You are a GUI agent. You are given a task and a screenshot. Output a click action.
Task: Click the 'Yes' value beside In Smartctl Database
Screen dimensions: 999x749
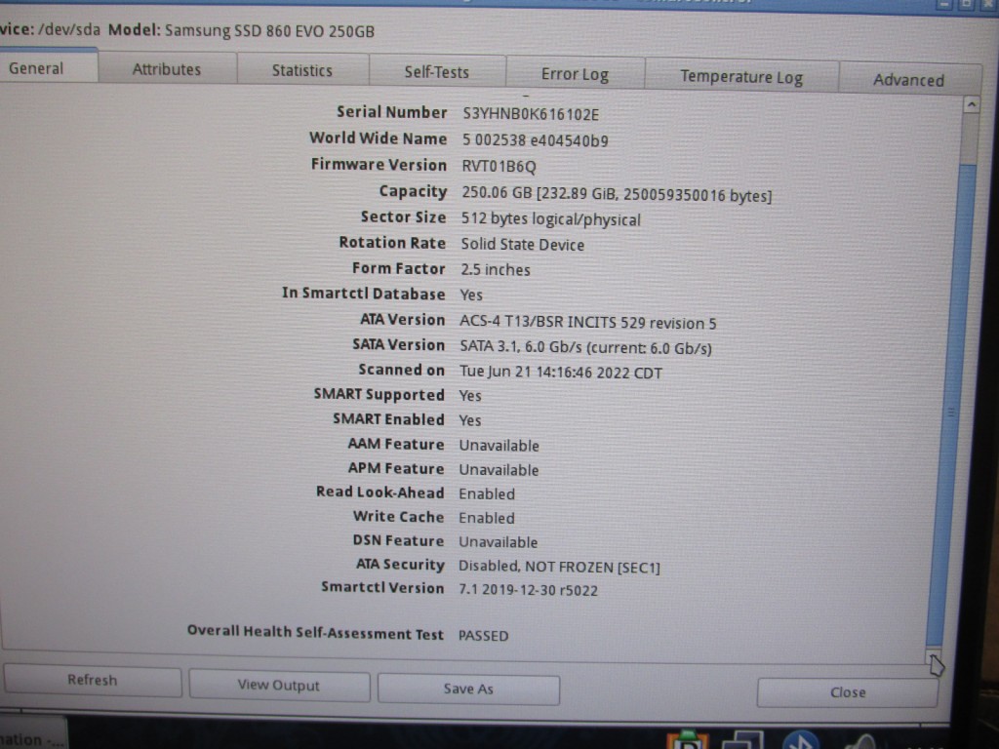(471, 295)
